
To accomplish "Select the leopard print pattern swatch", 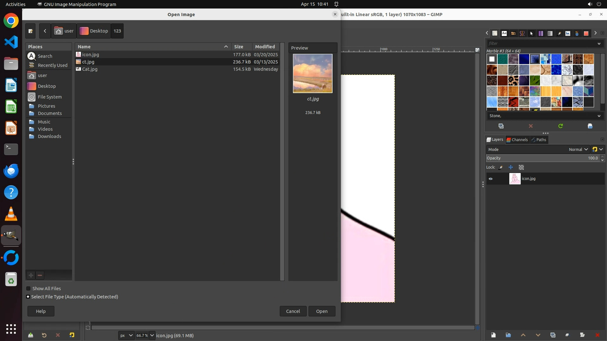I will coord(513,81).
